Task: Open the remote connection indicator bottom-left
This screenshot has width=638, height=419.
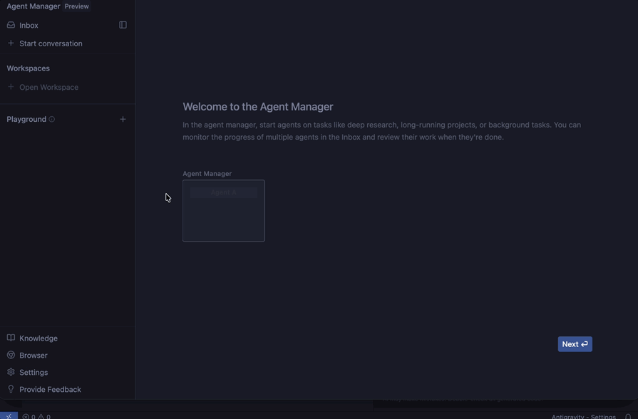Action: point(8,416)
